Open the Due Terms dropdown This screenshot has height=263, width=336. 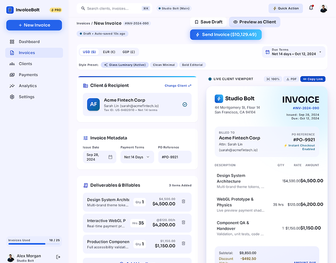pyautogui.click(x=294, y=52)
